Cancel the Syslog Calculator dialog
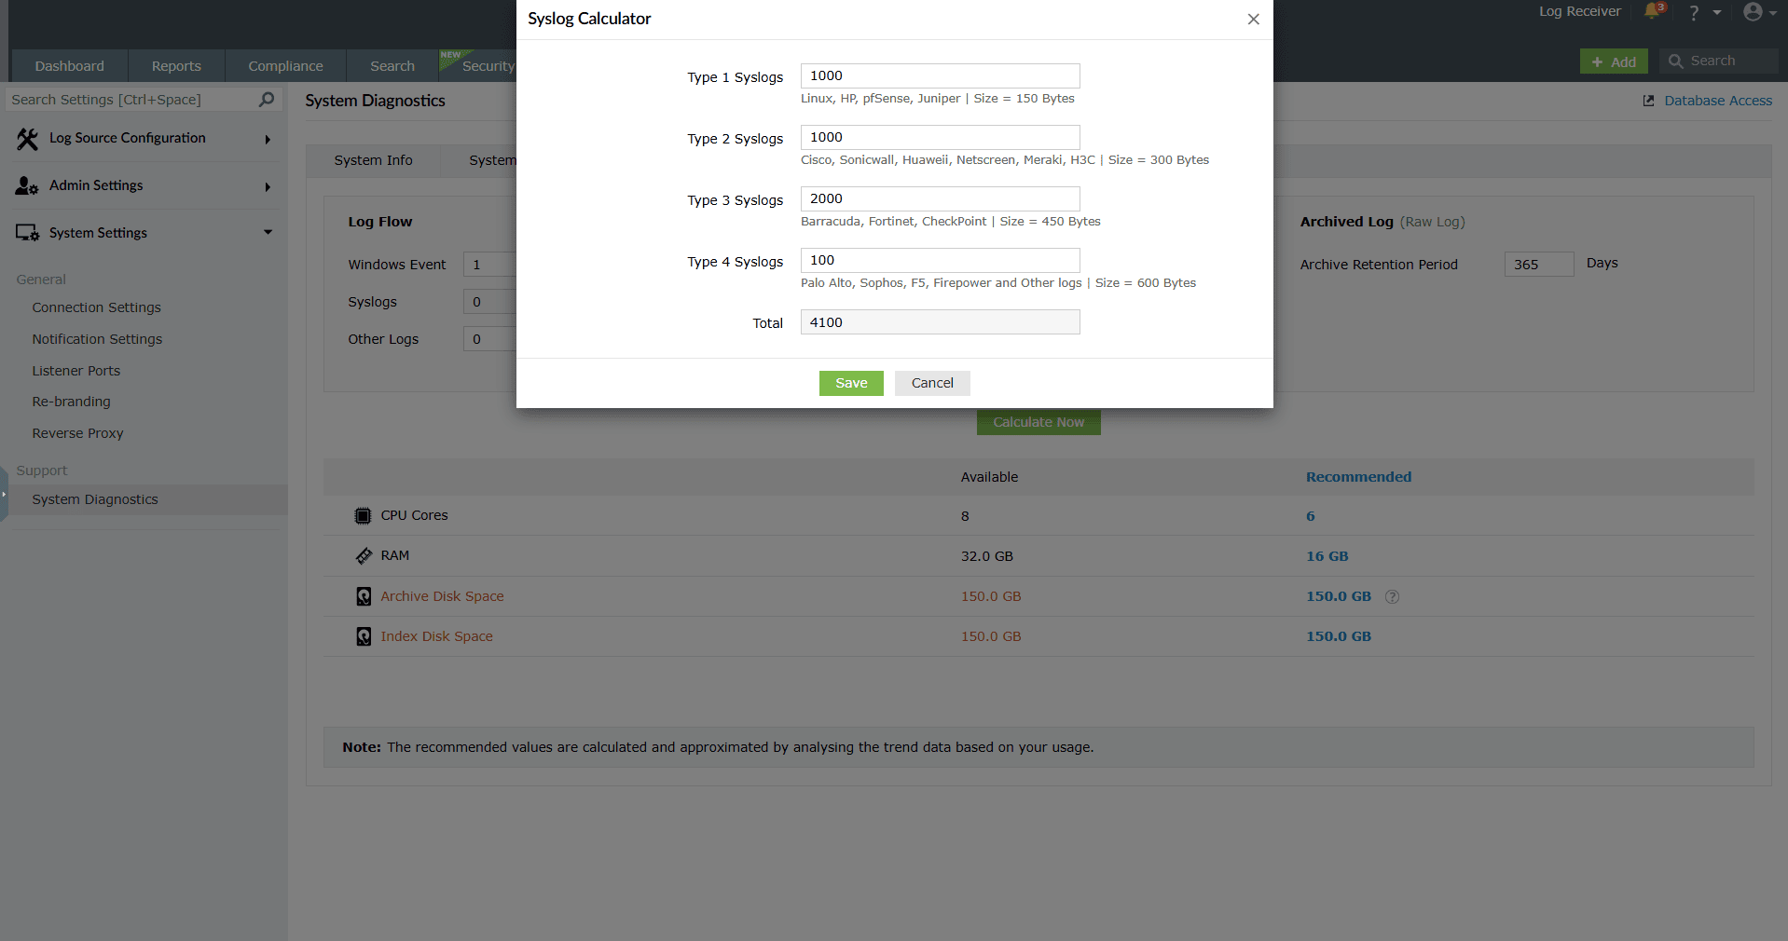The height and width of the screenshot is (941, 1788). pyautogui.click(x=932, y=383)
